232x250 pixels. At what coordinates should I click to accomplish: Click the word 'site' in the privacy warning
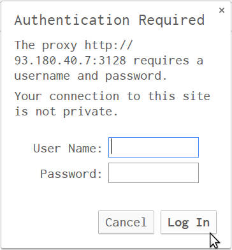(x=196, y=96)
